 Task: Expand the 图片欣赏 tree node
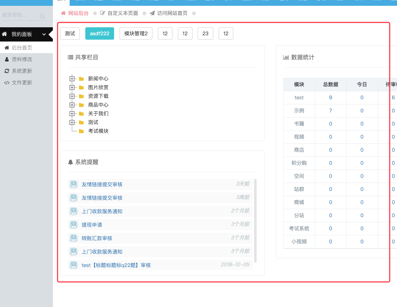(x=72, y=87)
